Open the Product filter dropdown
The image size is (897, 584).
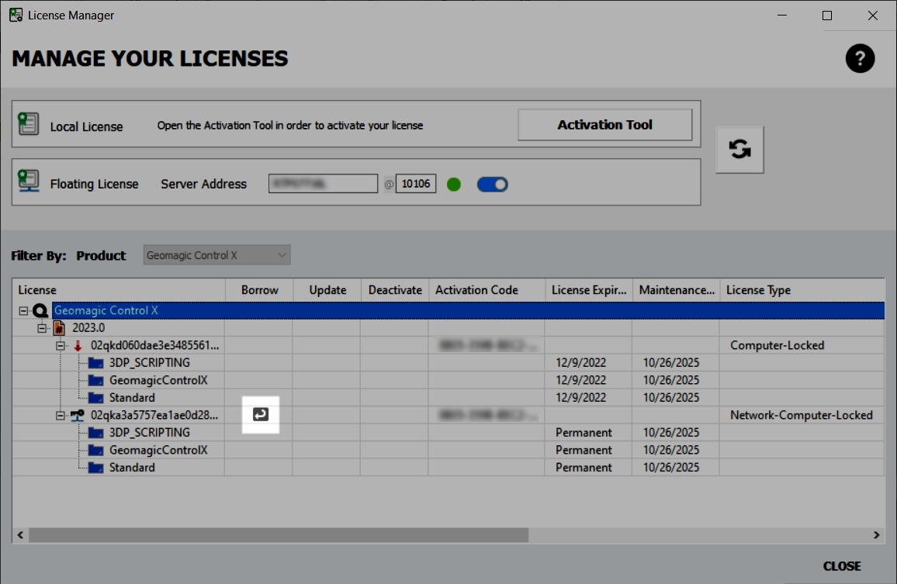coord(216,254)
